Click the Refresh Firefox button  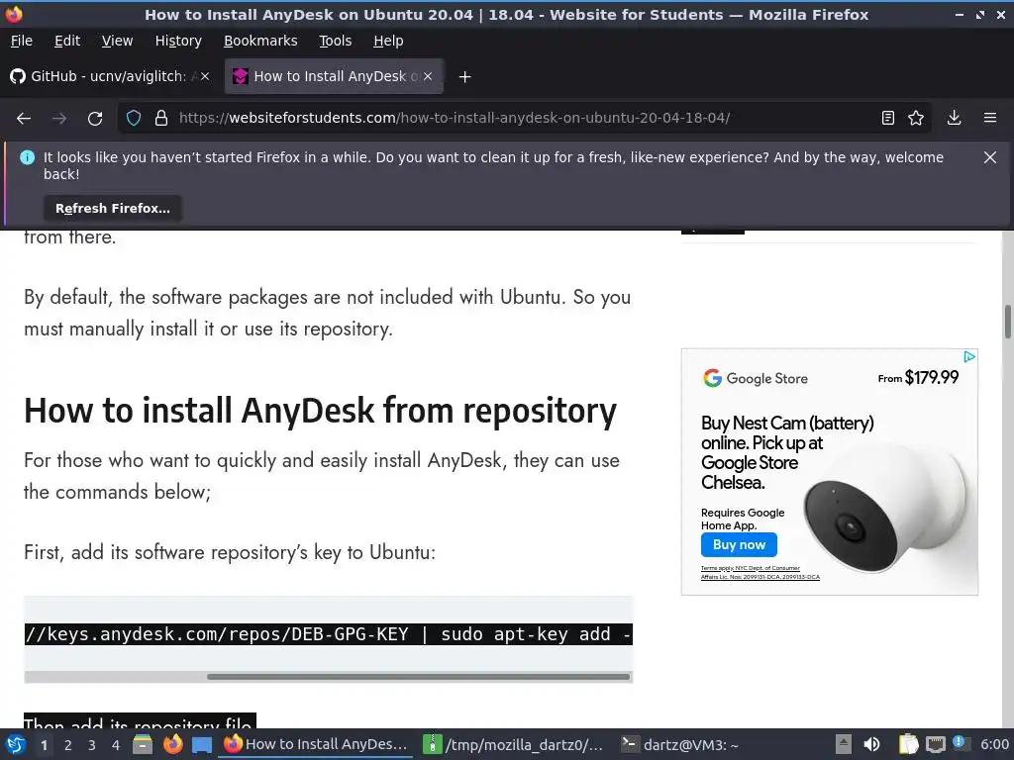pyautogui.click(x=113, y=209)
